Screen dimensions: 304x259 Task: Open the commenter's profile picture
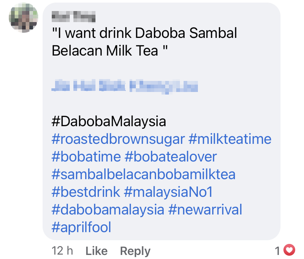pyautogui.click(x=23, y=17)
